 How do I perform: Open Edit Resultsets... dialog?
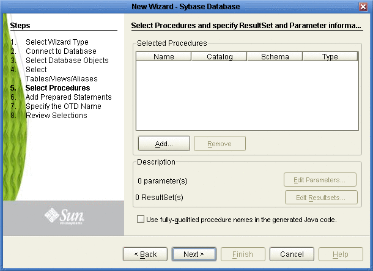[321, 197]
